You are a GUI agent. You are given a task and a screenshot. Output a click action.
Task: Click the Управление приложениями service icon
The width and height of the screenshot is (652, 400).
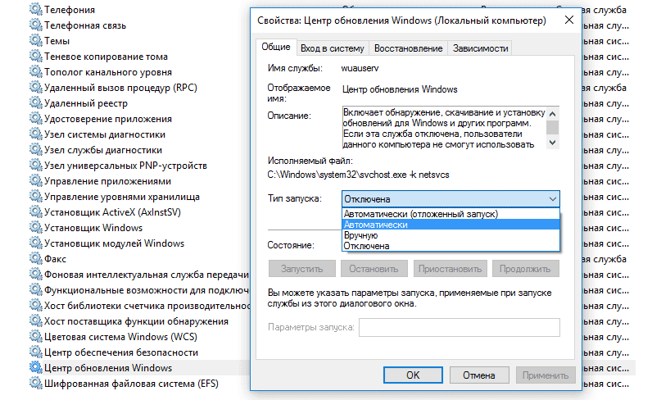36,181
